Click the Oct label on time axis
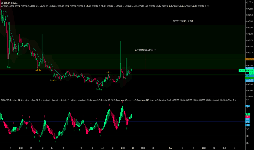This screenshot has height=150, width=254. click(x=81, y=148)
